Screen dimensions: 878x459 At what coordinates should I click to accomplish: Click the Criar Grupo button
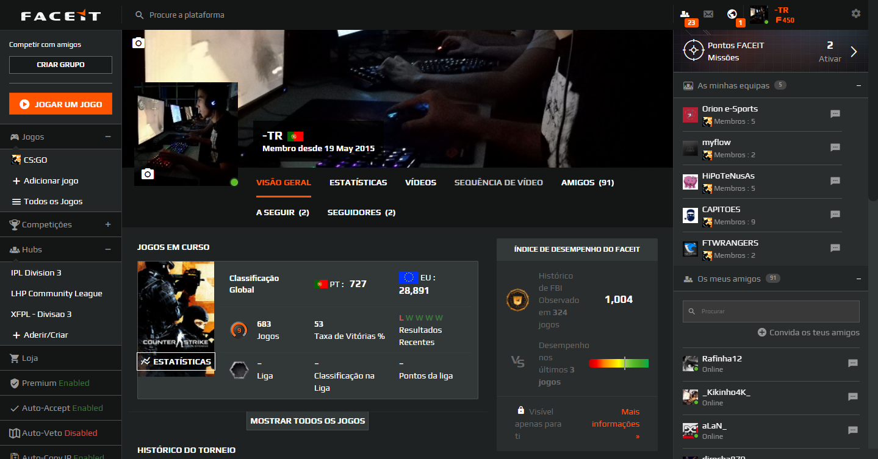coord(60,65)
